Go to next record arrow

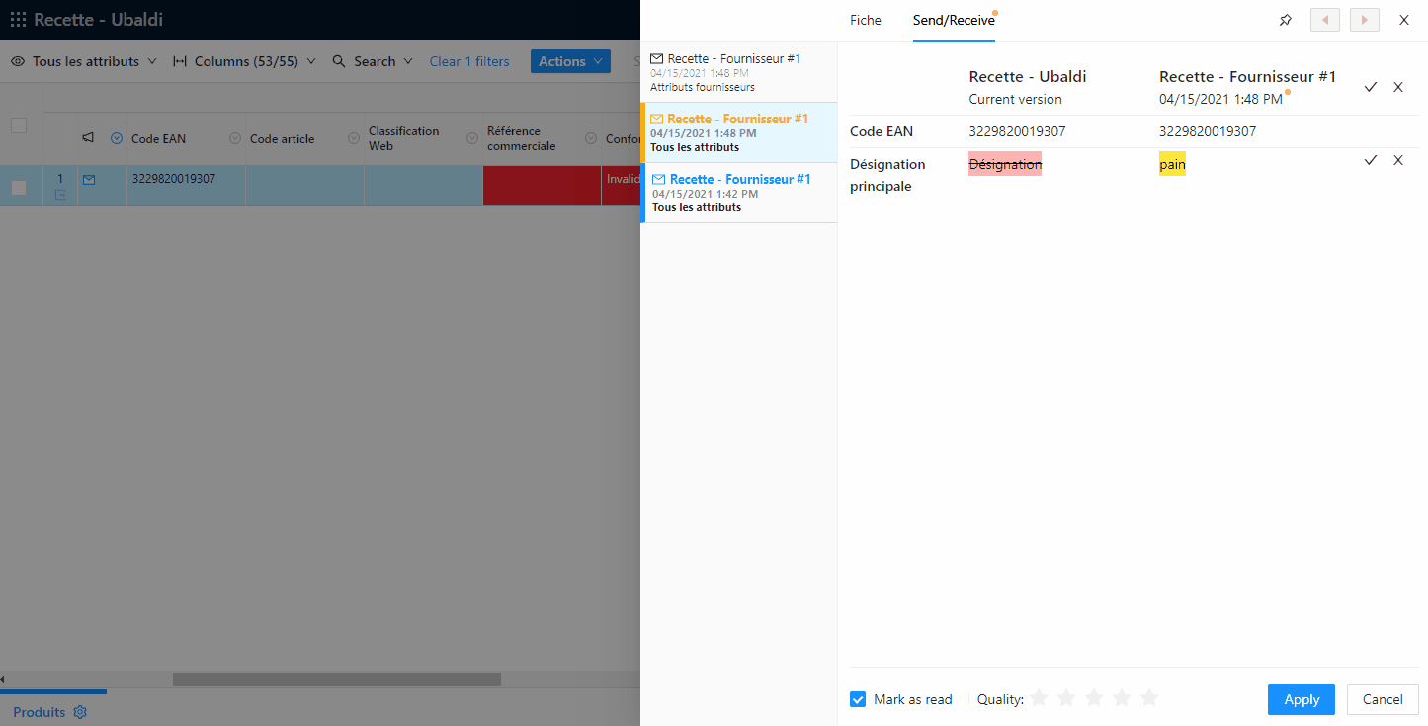coord(1364,20)
